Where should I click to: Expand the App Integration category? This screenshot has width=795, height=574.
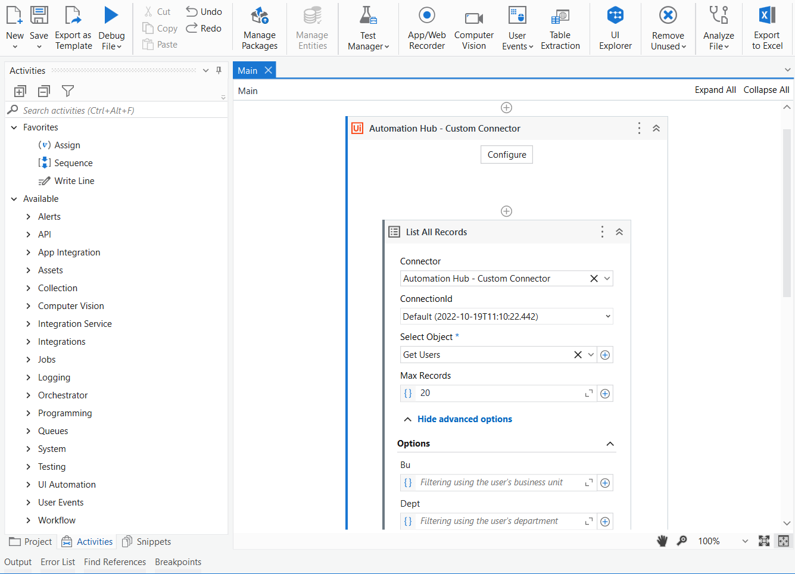[x=28, y=252]
